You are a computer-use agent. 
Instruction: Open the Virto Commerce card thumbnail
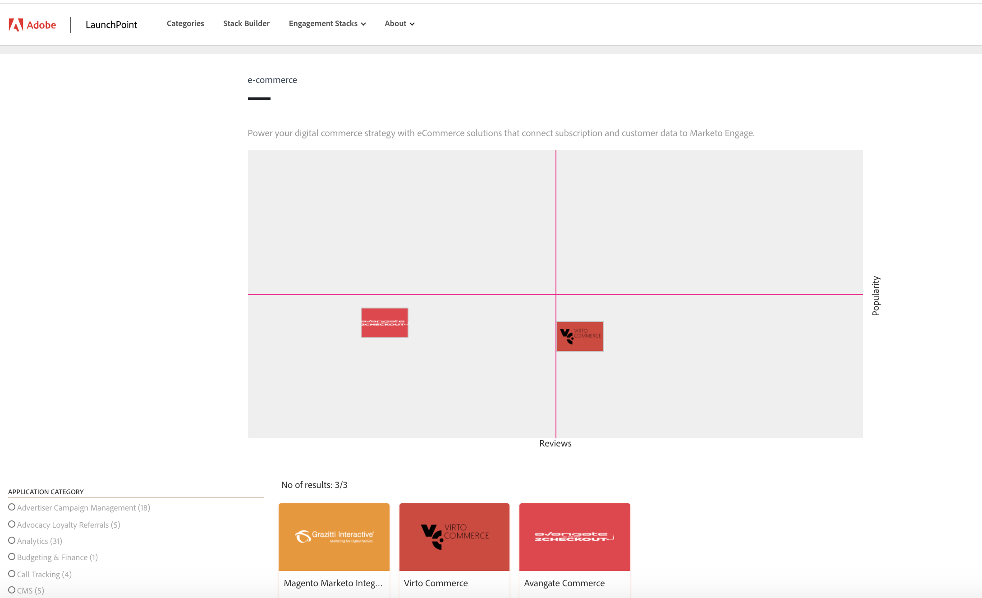454,537
